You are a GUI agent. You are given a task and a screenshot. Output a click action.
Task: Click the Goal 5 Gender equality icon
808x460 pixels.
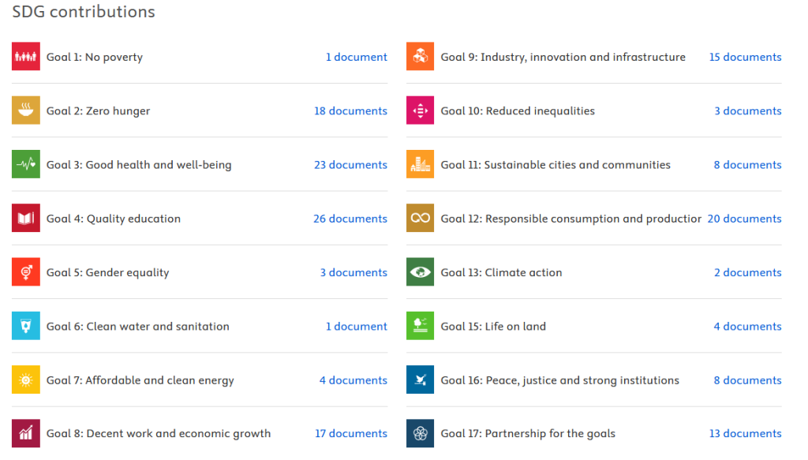26,271
